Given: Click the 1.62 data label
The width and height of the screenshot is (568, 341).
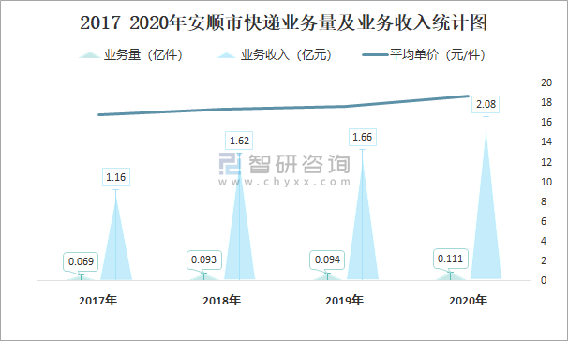Looking at the screenshot, I should [x=239, y=141].
